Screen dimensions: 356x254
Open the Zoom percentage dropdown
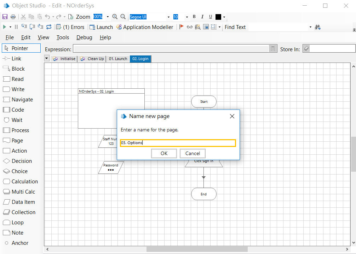108,17
